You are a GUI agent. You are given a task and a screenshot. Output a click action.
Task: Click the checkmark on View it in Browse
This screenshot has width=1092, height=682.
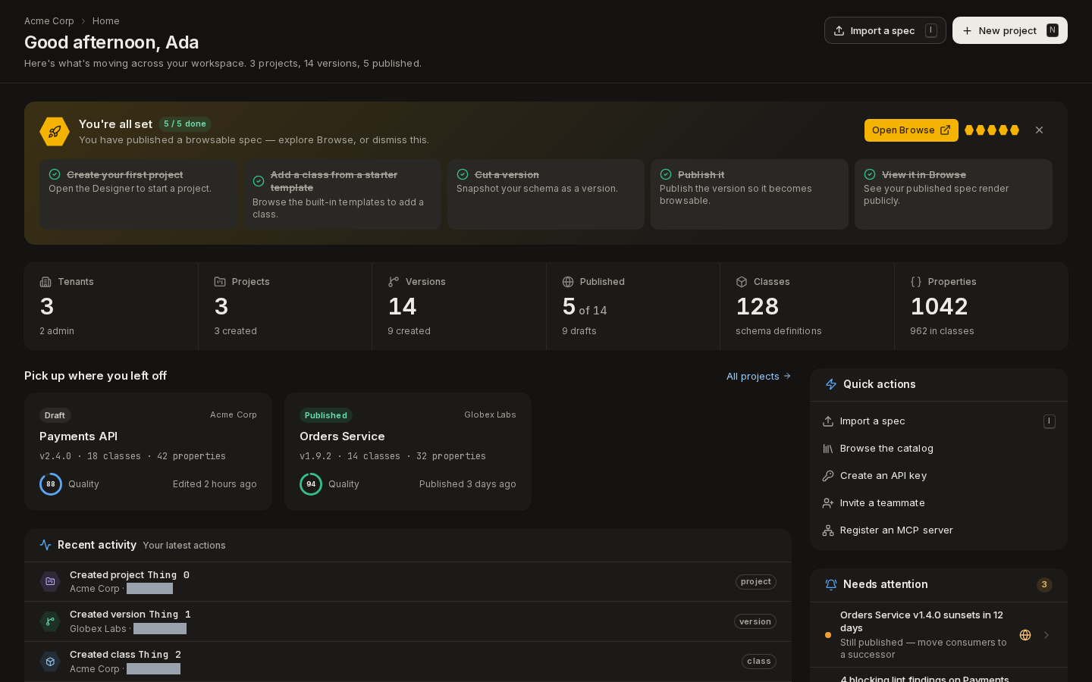(x=870, y=174)
